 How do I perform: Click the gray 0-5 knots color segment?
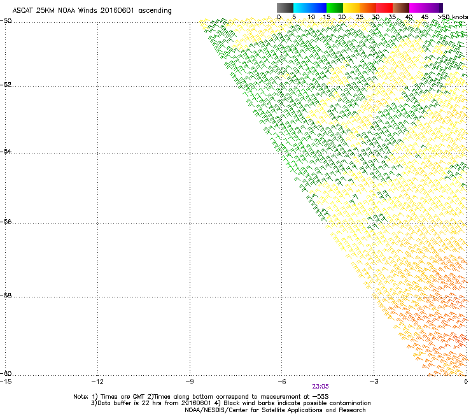(x=285, y=8)
